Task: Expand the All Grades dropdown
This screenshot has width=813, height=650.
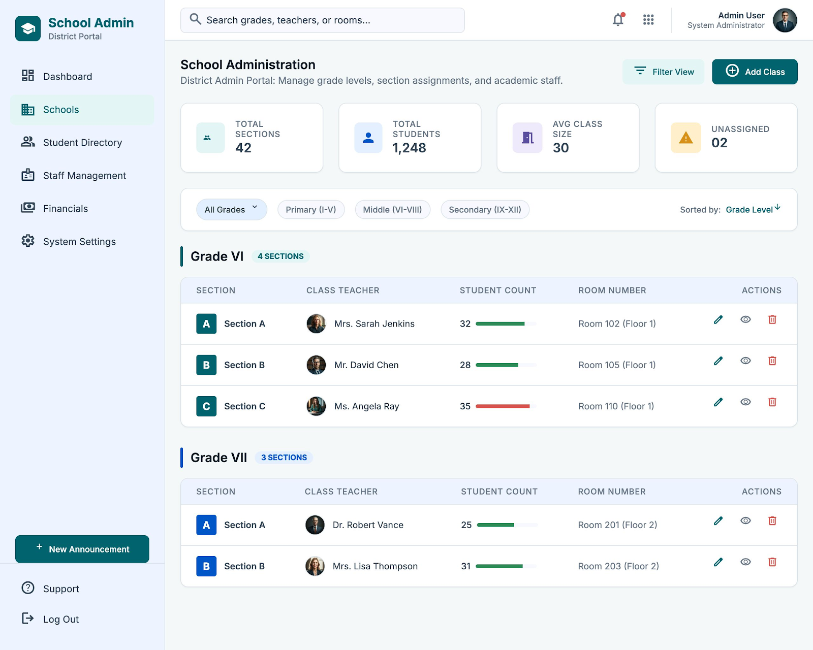Action: point(232,209)
